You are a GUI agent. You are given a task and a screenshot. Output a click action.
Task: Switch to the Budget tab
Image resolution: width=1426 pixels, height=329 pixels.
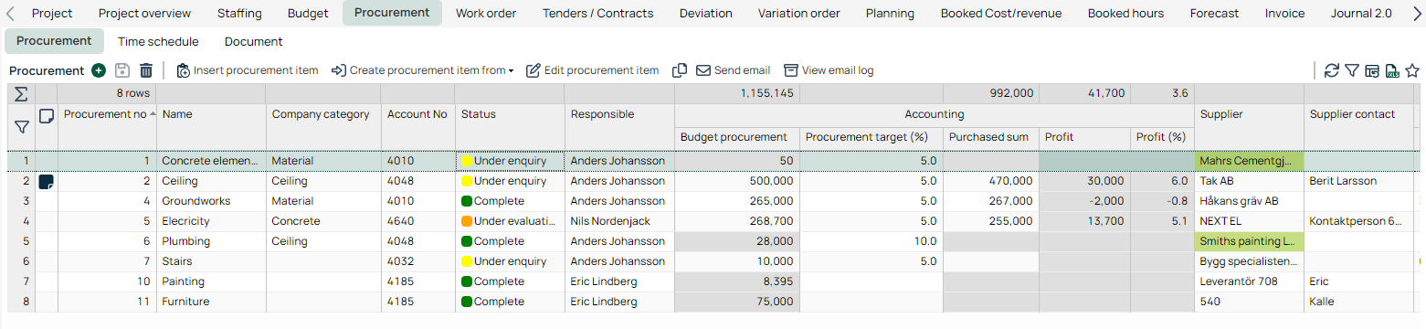pos(308,13)
